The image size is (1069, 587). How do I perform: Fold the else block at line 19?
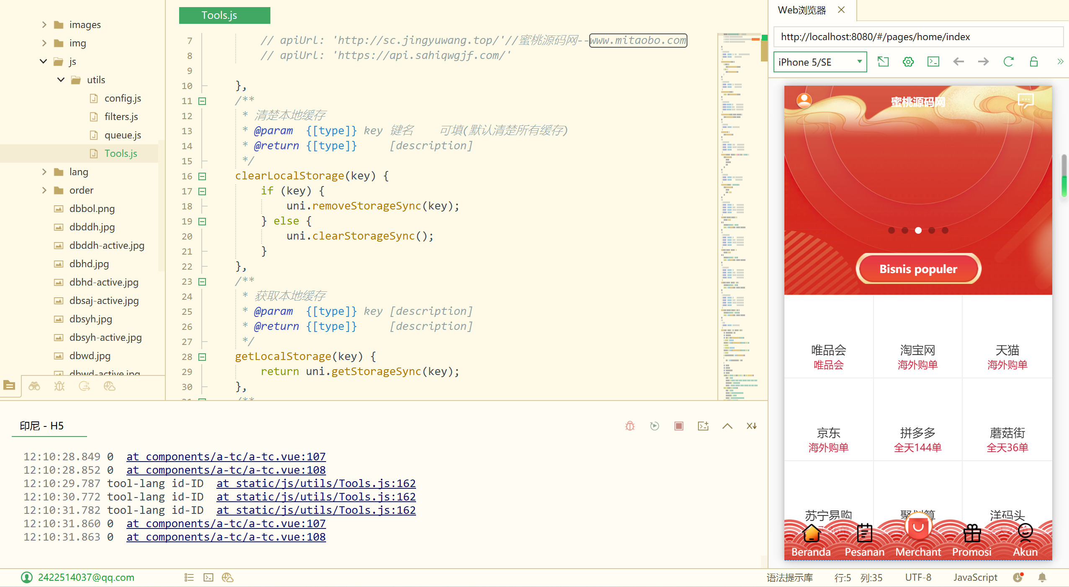202,222
